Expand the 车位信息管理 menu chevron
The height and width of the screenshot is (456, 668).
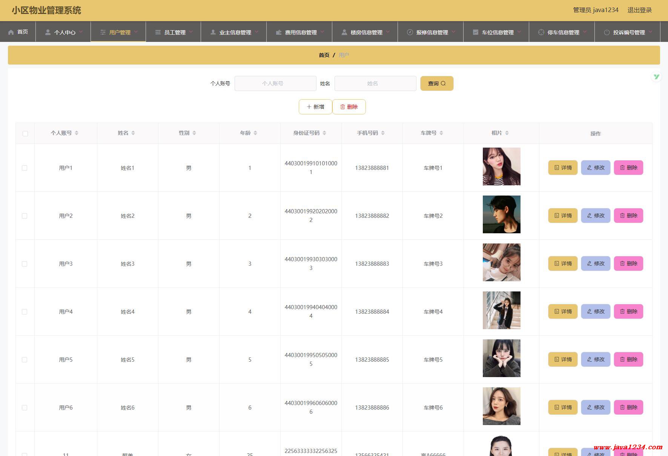click(519, 32)
